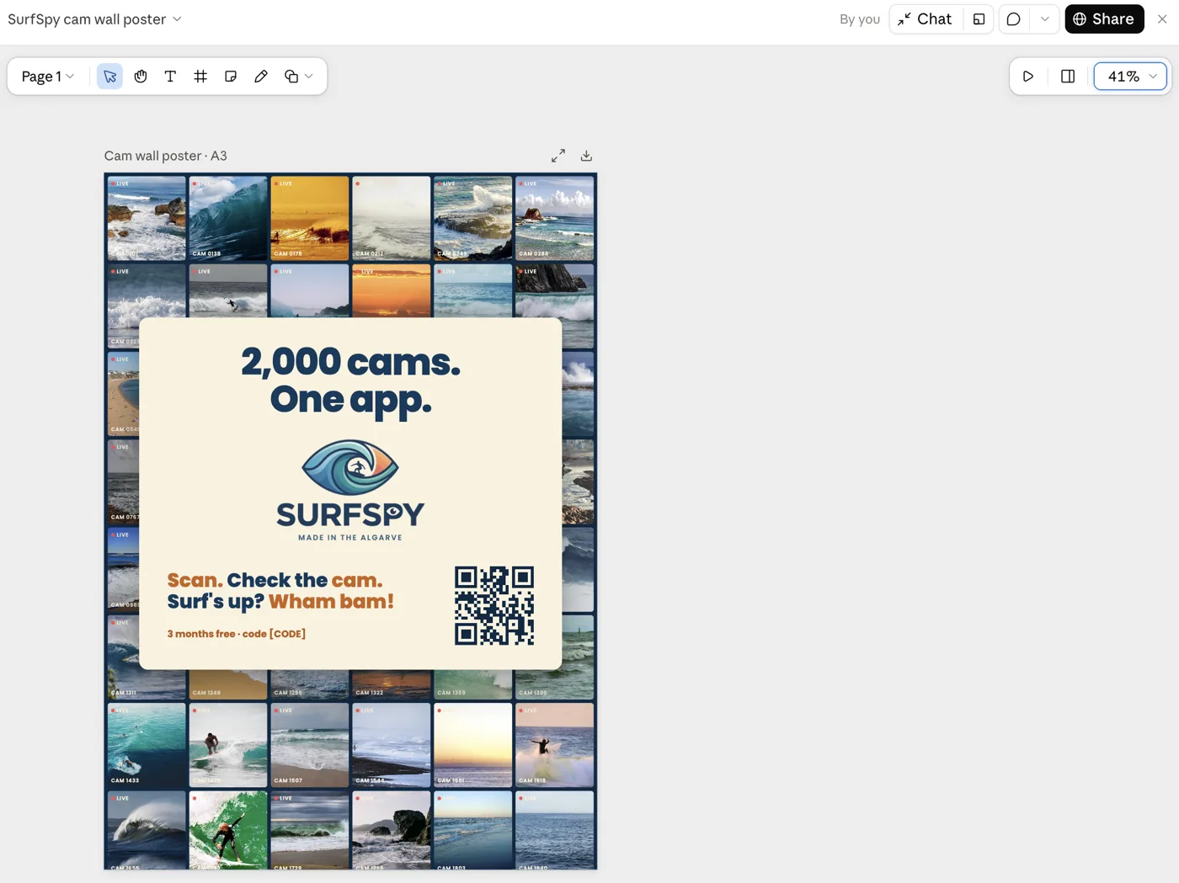The width and height of the screenshot is (1179, 883).
Task: Select the Sticky note tool
Action: click(231, 77)
